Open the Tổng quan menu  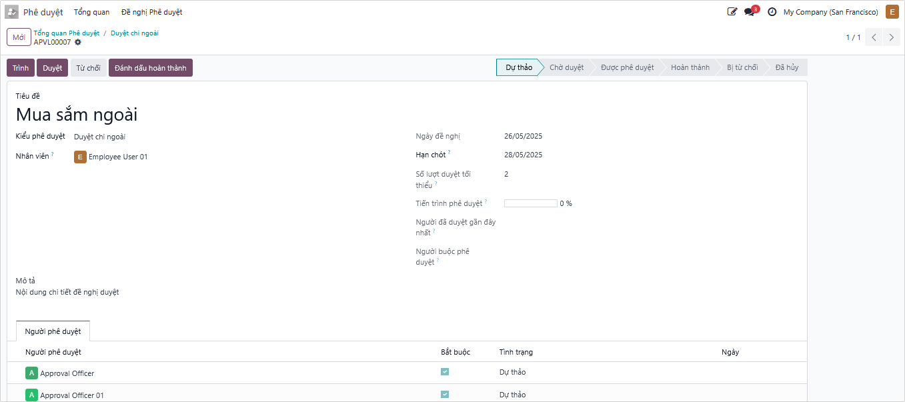click(91, 12)
